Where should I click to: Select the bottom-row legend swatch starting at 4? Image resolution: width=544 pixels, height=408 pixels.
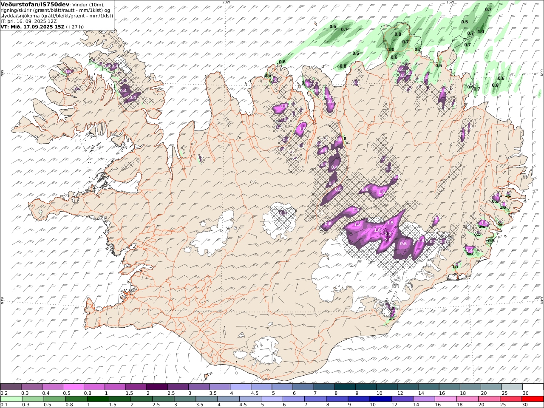click(228, 399)
